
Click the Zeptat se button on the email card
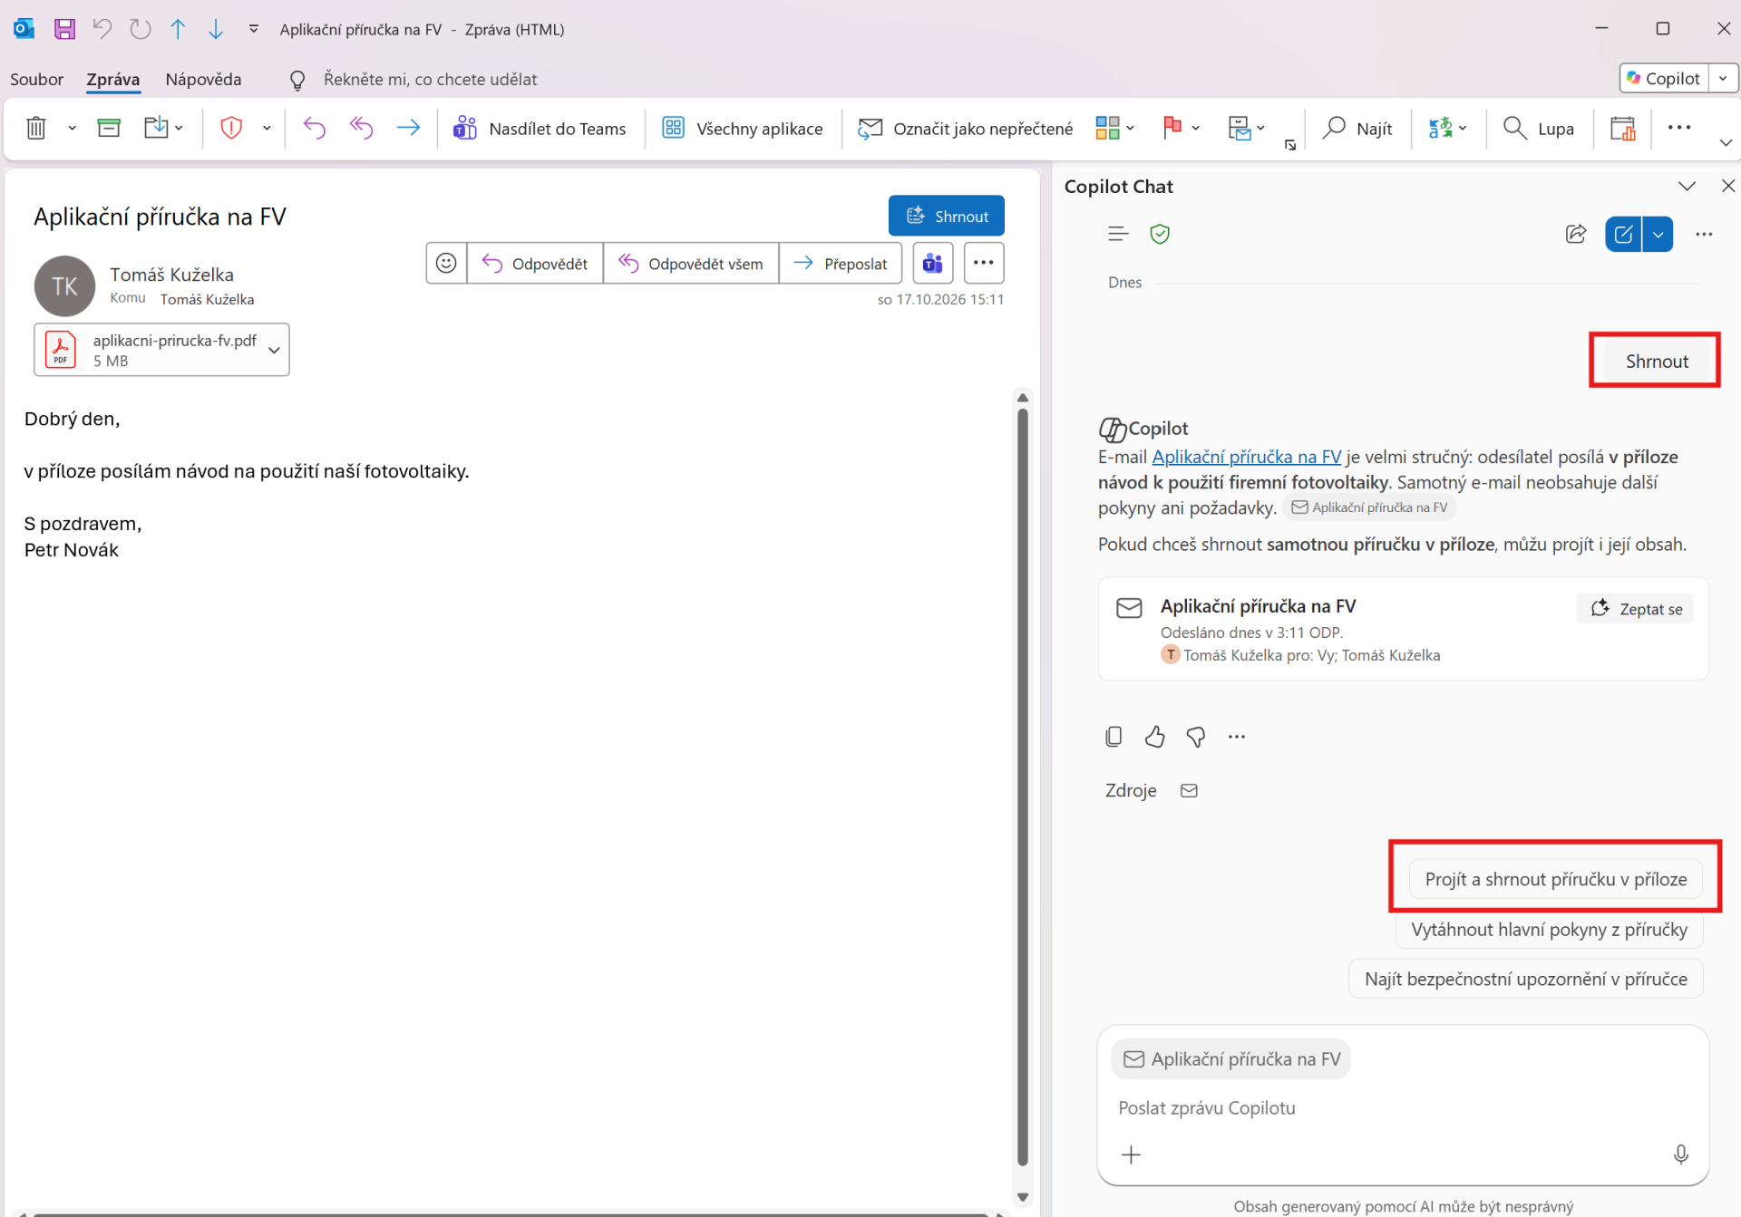click(1635, 608)
